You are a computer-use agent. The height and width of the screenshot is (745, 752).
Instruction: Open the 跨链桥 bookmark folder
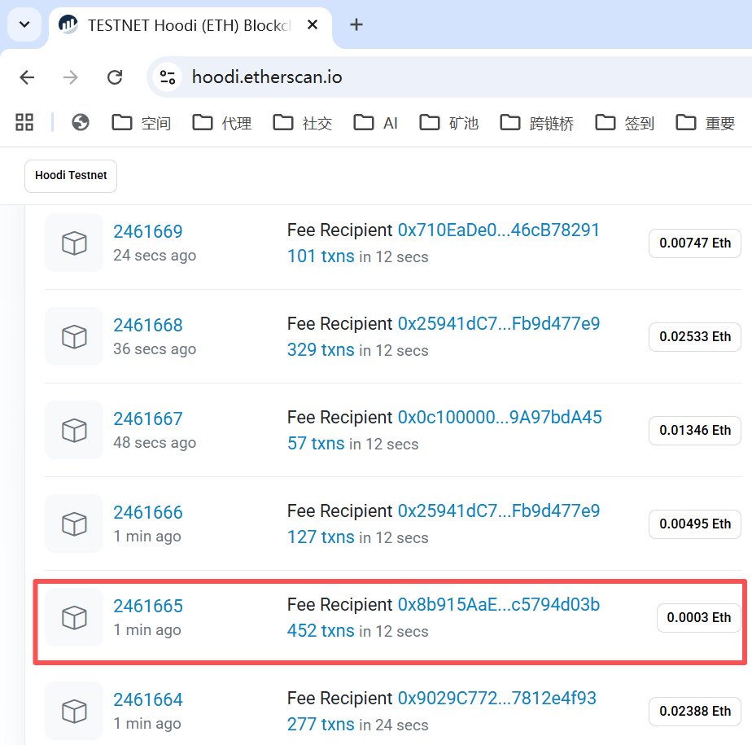click(537, 123)
